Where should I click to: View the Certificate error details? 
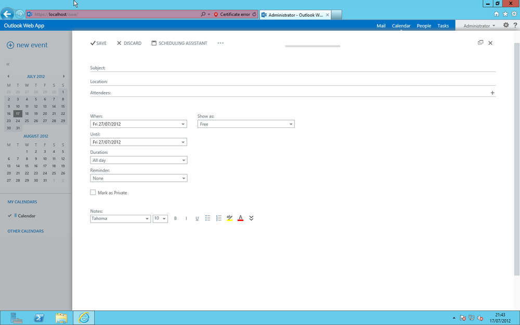pos(232,14)
